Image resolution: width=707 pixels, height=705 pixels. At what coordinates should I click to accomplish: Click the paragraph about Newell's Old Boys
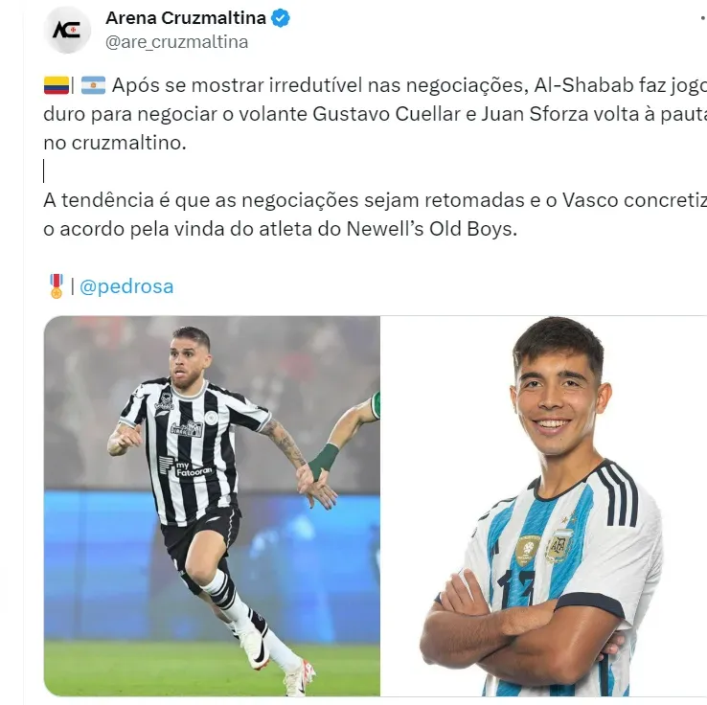click(x=376, y=215)
